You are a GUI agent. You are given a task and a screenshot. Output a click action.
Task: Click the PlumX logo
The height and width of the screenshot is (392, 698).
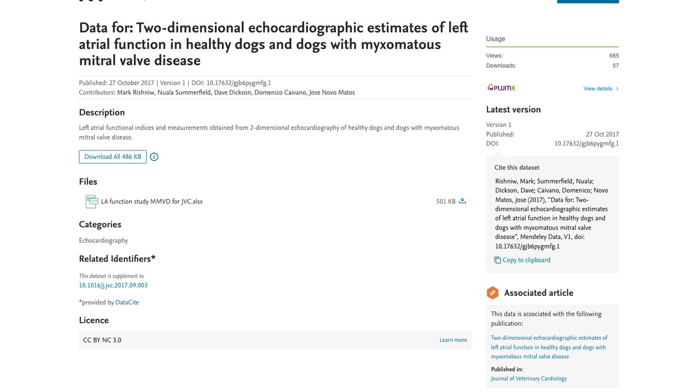[501, 88]
